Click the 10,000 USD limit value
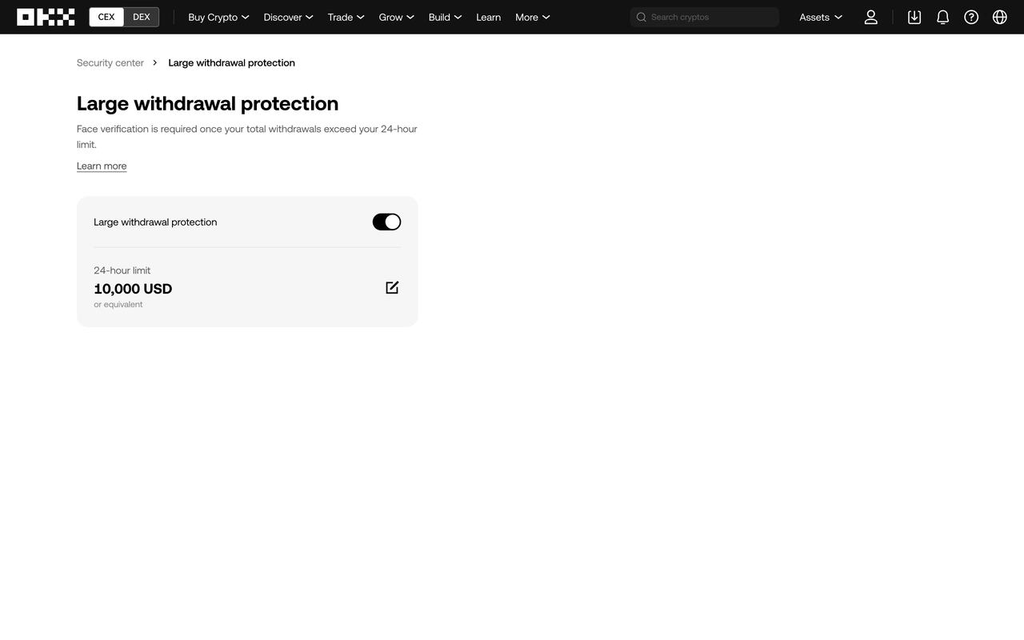The height and width of the screenshot is (640, 1024). tap(133, 289)
